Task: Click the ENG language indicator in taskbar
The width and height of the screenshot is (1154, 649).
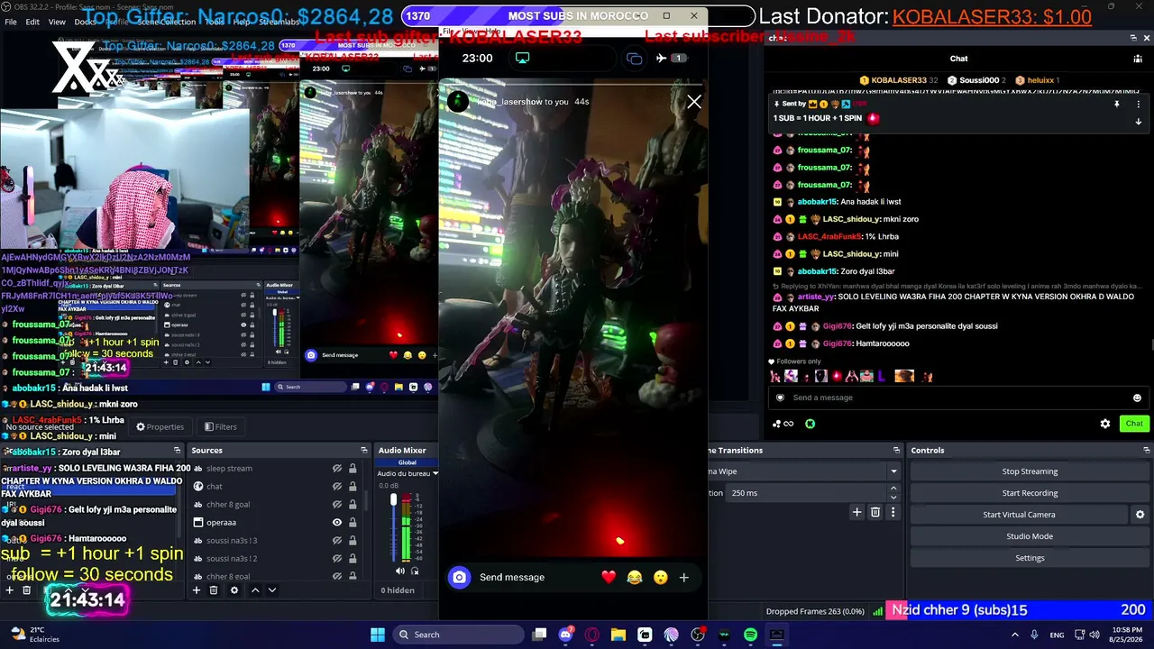Action: pos(1057,635)
